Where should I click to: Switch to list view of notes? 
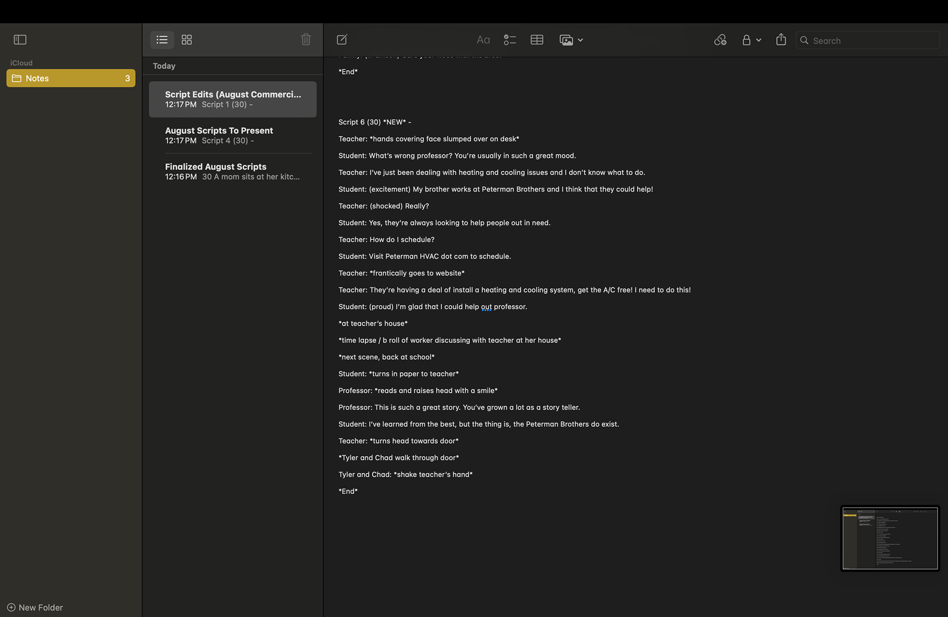[x=162, y=40]
